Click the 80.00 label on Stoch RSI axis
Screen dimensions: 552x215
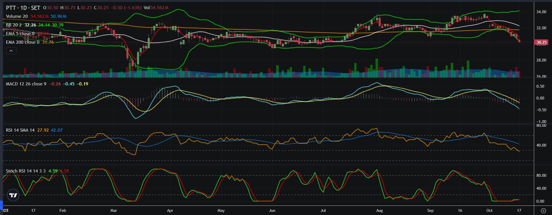tap(541, 175)
